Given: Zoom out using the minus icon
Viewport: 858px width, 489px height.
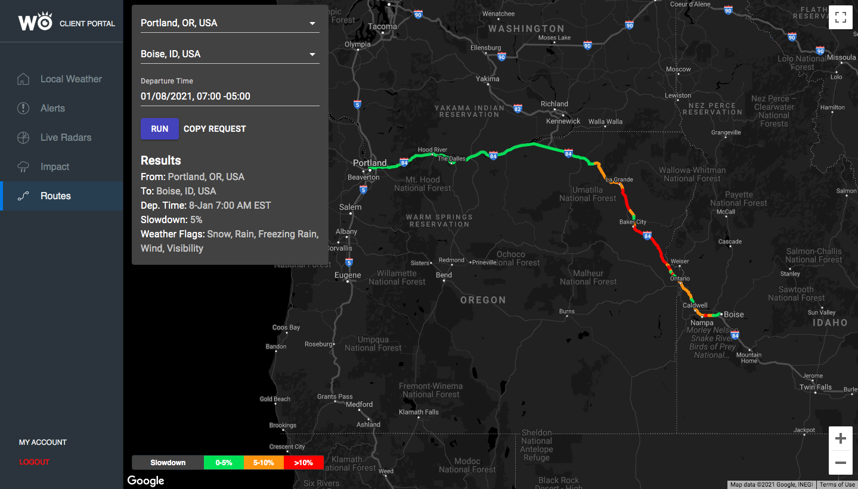Looking at the screenshot, I should tap(840, 463).
